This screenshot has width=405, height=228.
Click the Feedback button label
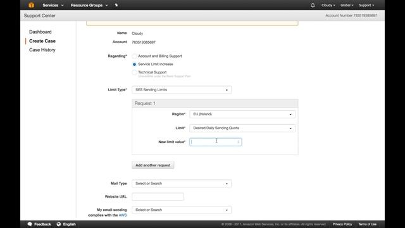point(42,224)
